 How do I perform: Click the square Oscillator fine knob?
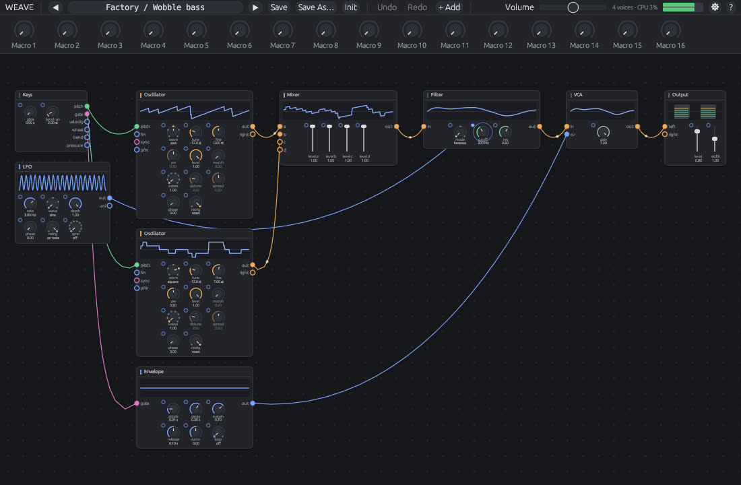(x=218, y=270)
